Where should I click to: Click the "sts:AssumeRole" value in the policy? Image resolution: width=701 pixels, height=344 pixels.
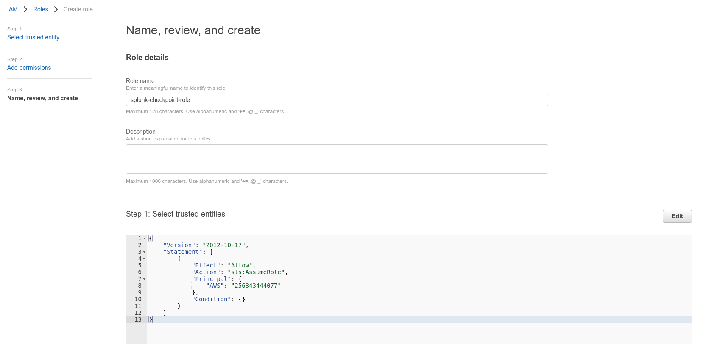pos(256,272)
